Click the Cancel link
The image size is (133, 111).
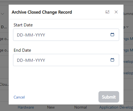pos(19,97)
